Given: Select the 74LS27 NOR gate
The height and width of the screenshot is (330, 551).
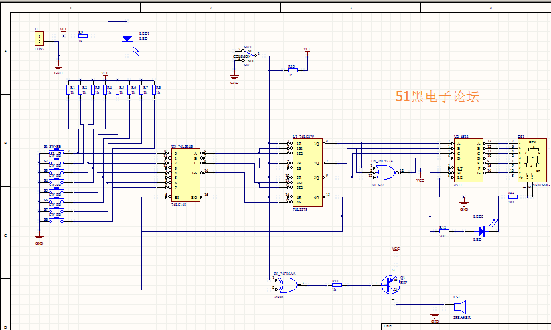Looking at the screenshot, I should [x=386, y=172].
